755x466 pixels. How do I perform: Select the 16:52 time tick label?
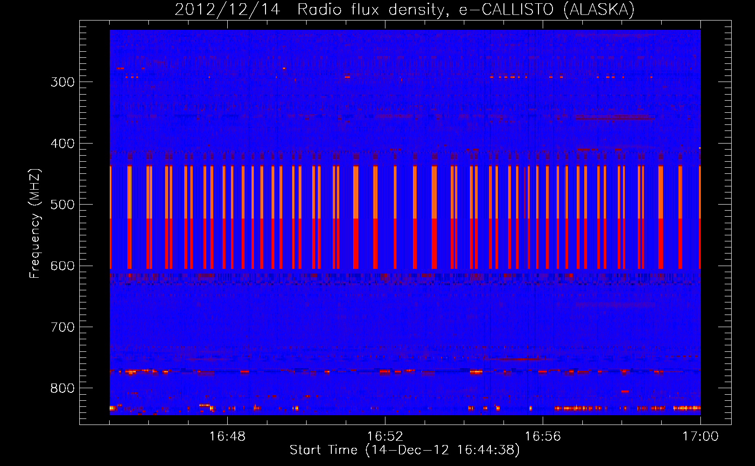coord(385,436)
